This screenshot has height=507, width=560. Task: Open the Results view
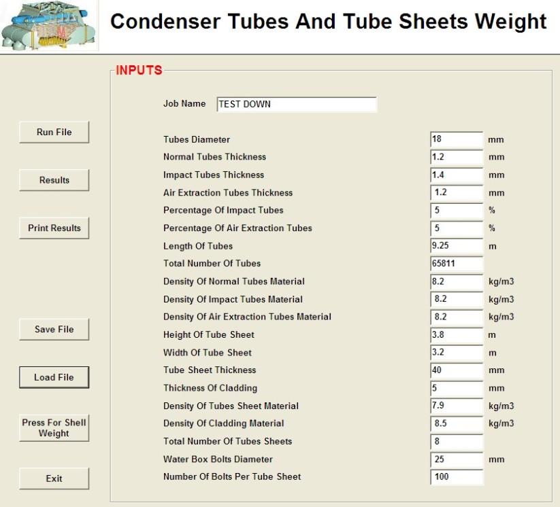(54, 180)
